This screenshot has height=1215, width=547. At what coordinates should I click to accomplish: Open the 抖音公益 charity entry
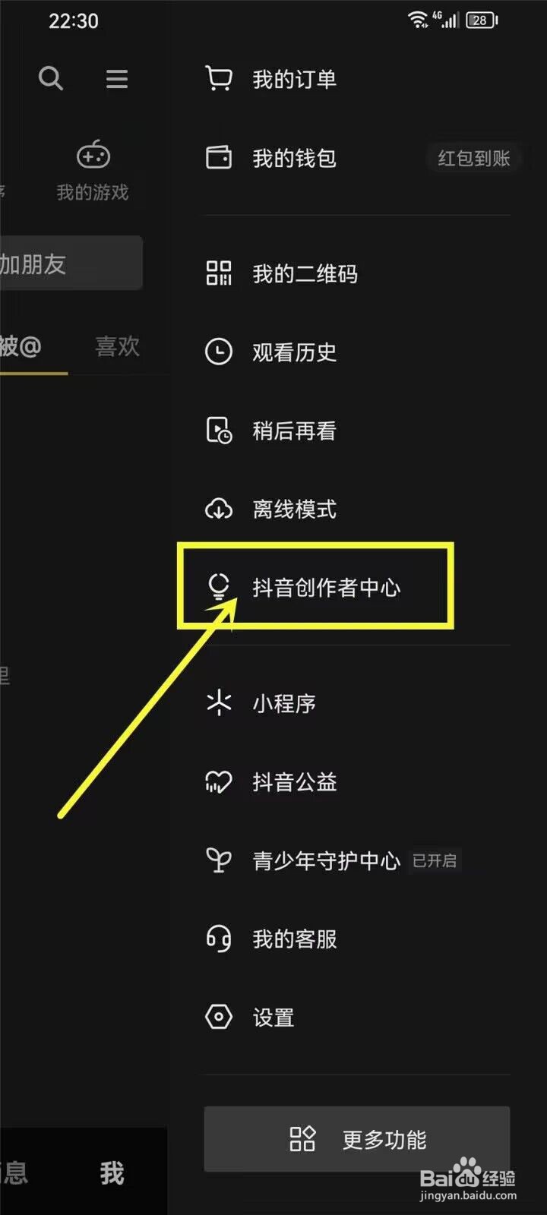(357, 782)
